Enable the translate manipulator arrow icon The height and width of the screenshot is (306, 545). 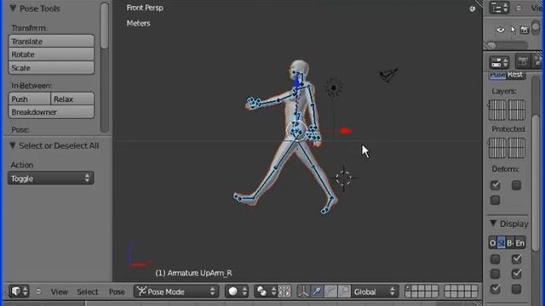tap(317, 292)
